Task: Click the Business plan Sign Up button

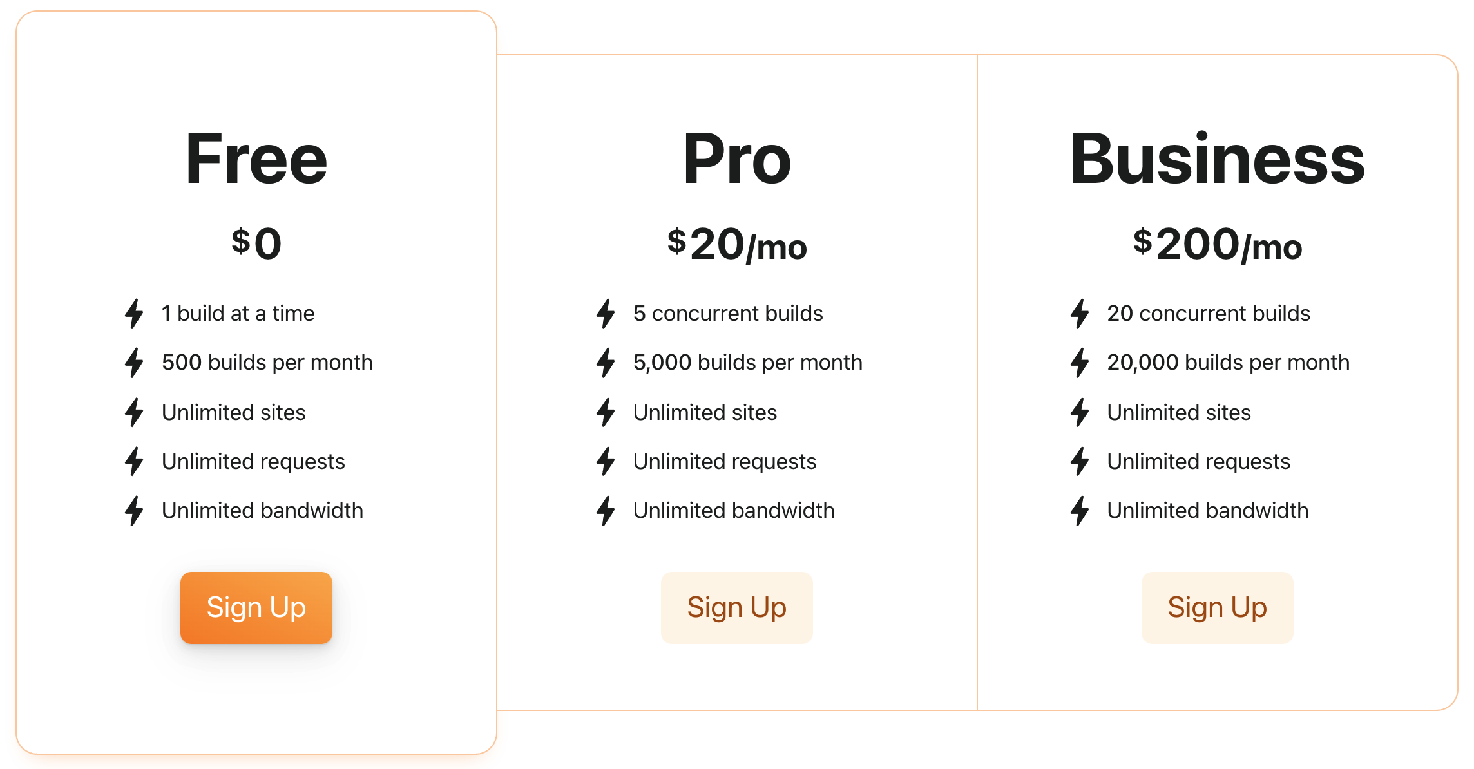Action: point(1217,607)
